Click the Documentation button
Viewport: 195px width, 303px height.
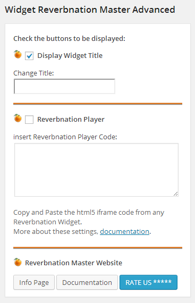pyautogui.click(x=87, y=282)
